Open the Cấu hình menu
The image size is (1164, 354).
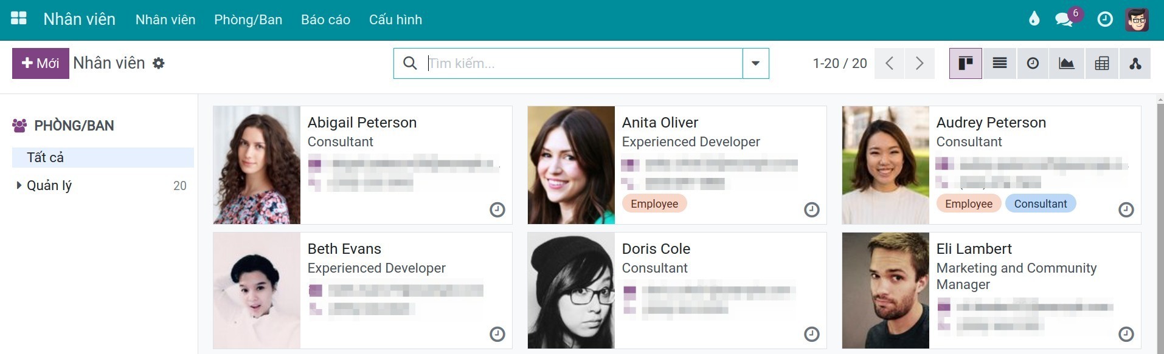pyautogui.click(x=395, y=19)
